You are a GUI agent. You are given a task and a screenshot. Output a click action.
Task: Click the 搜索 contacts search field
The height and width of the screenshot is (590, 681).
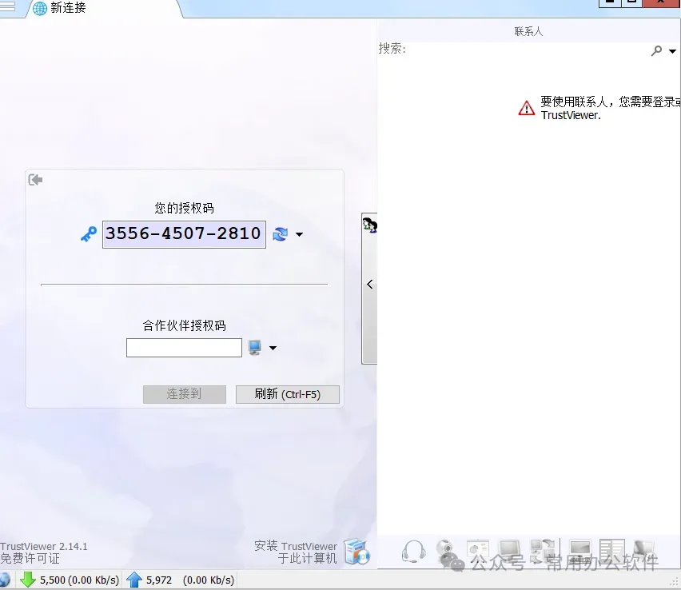pos(514,49)
